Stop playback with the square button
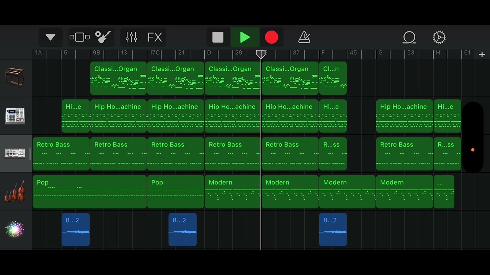490x275 pixels. [218, 37]
